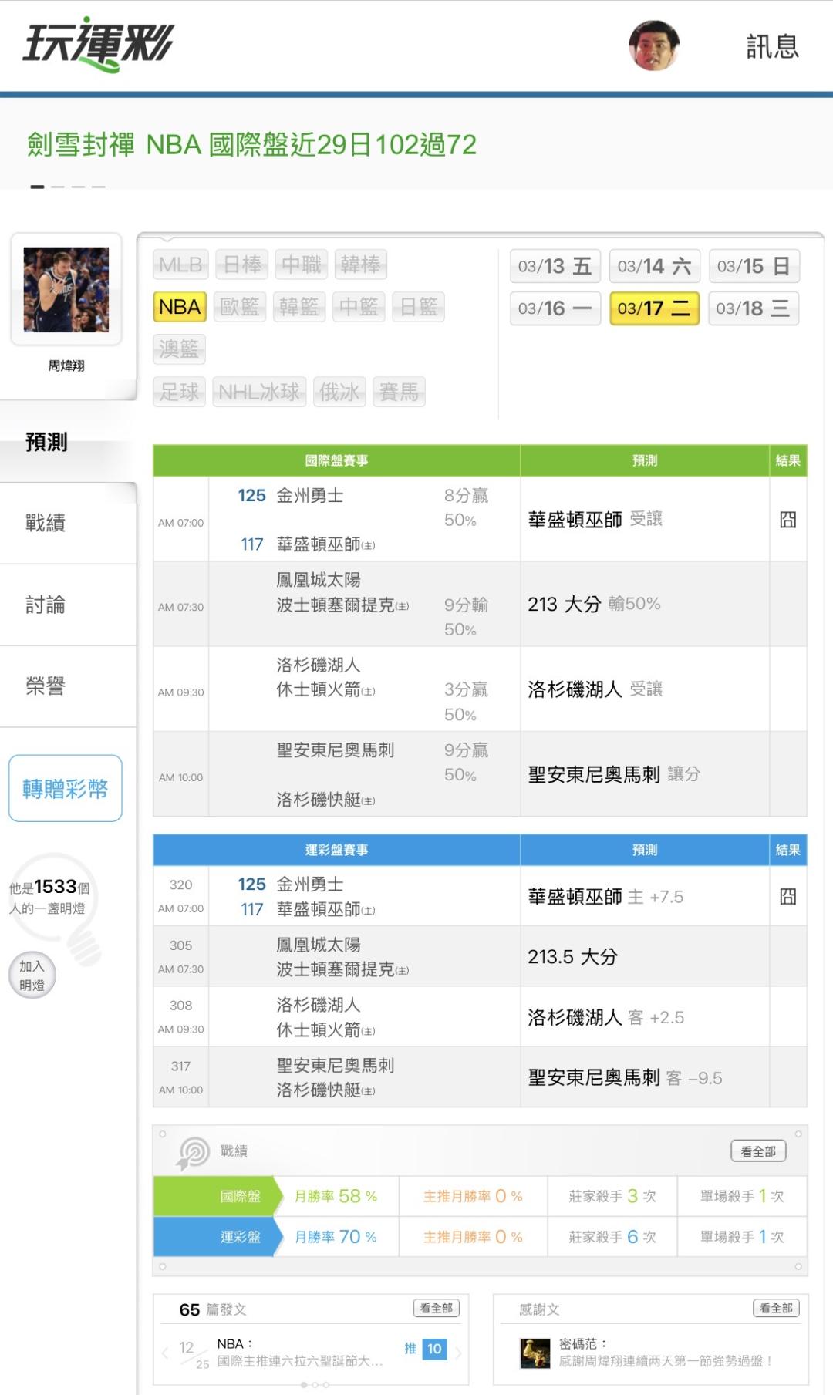The width and height of the screenshot is (833, 1395).
Task: Go to next post arrow
Action: 458,1352
